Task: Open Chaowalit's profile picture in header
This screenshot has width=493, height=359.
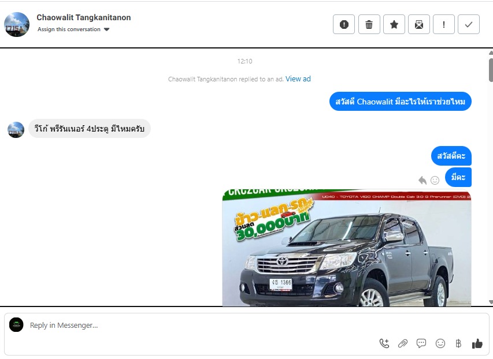Action: (17, 24)
